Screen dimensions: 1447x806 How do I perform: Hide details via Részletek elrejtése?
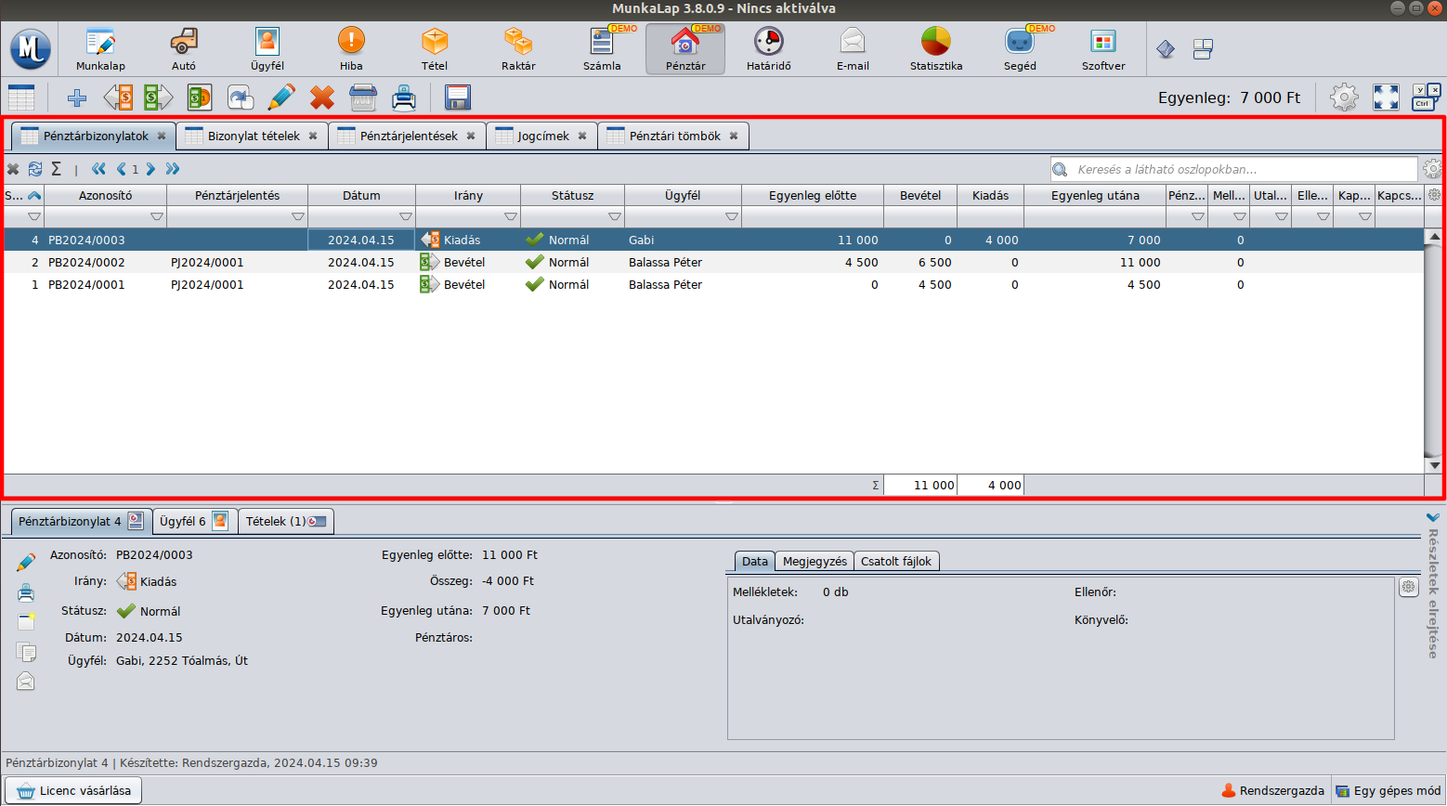(1433, 585)
